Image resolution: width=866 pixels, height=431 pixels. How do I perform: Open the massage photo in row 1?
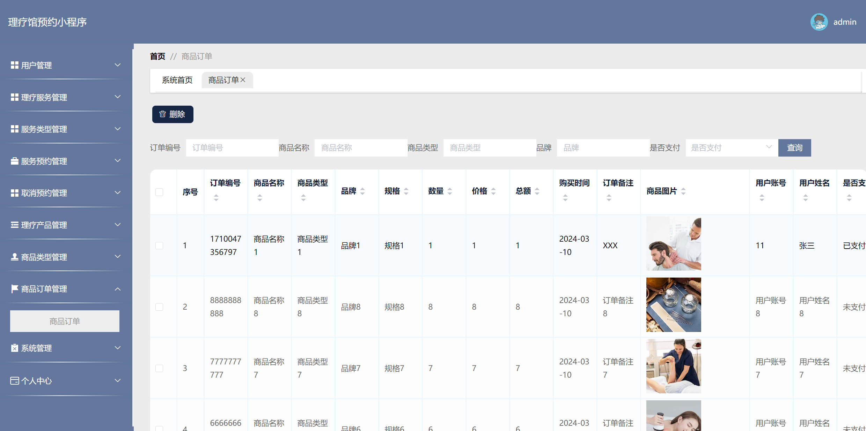(x=674, y=243)
